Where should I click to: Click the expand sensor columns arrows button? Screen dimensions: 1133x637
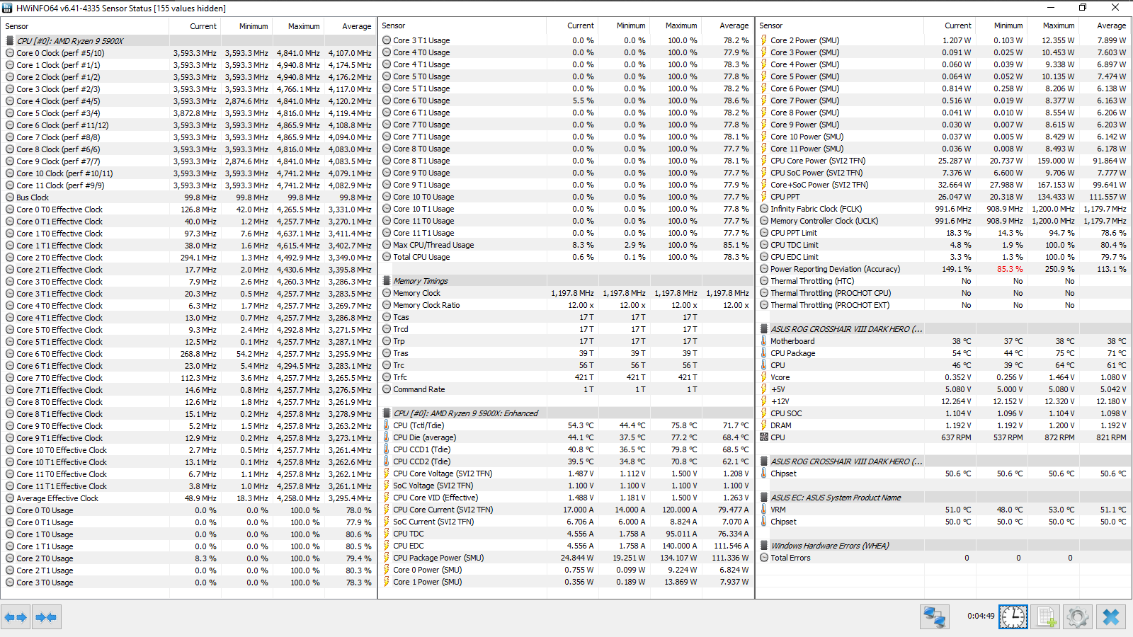16,617
